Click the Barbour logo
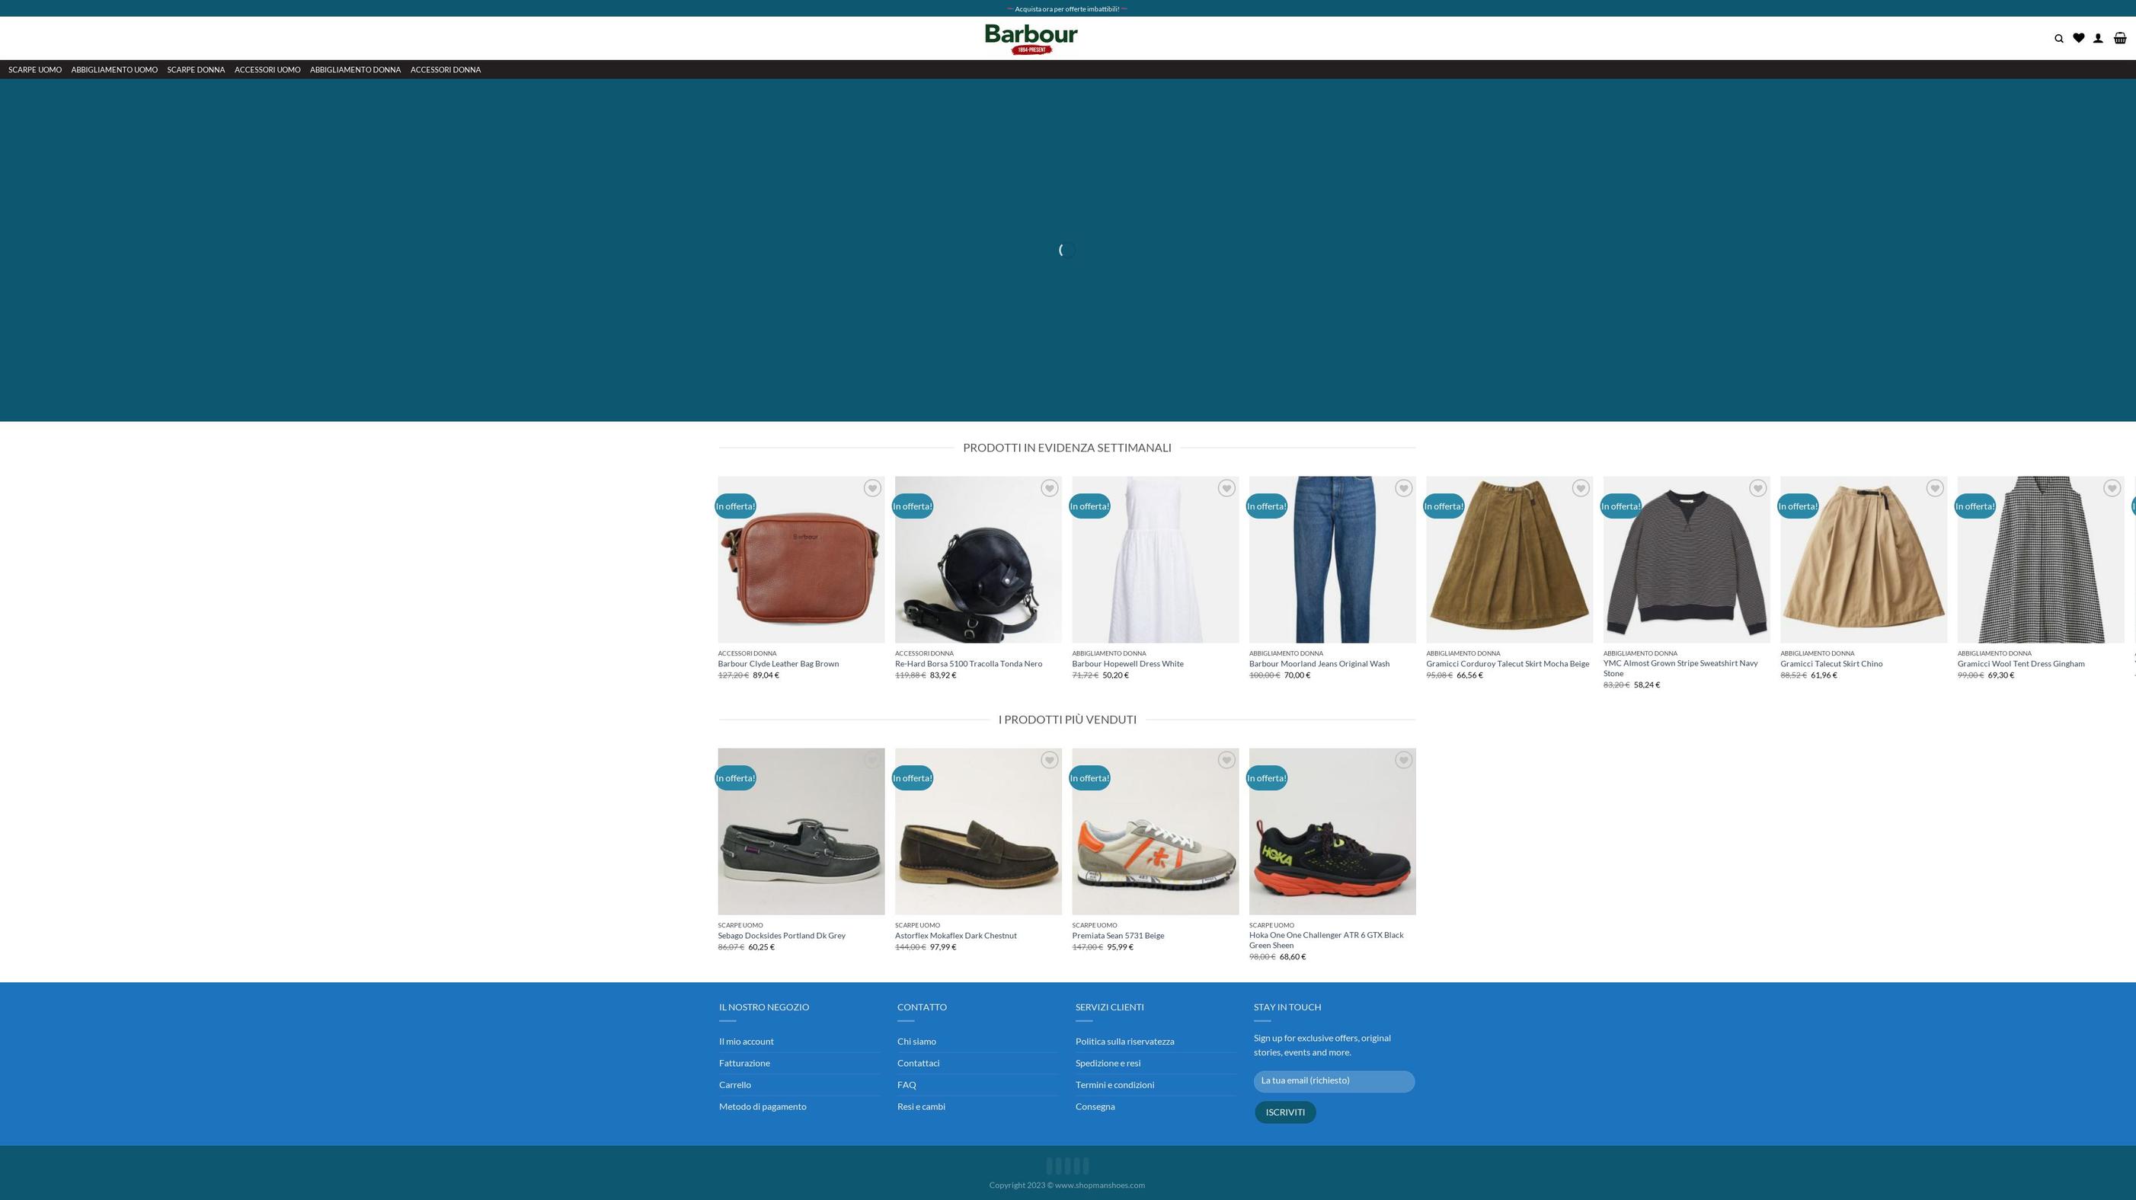The height and width of the screenshot is (1200, 2136). point(1031,39)
